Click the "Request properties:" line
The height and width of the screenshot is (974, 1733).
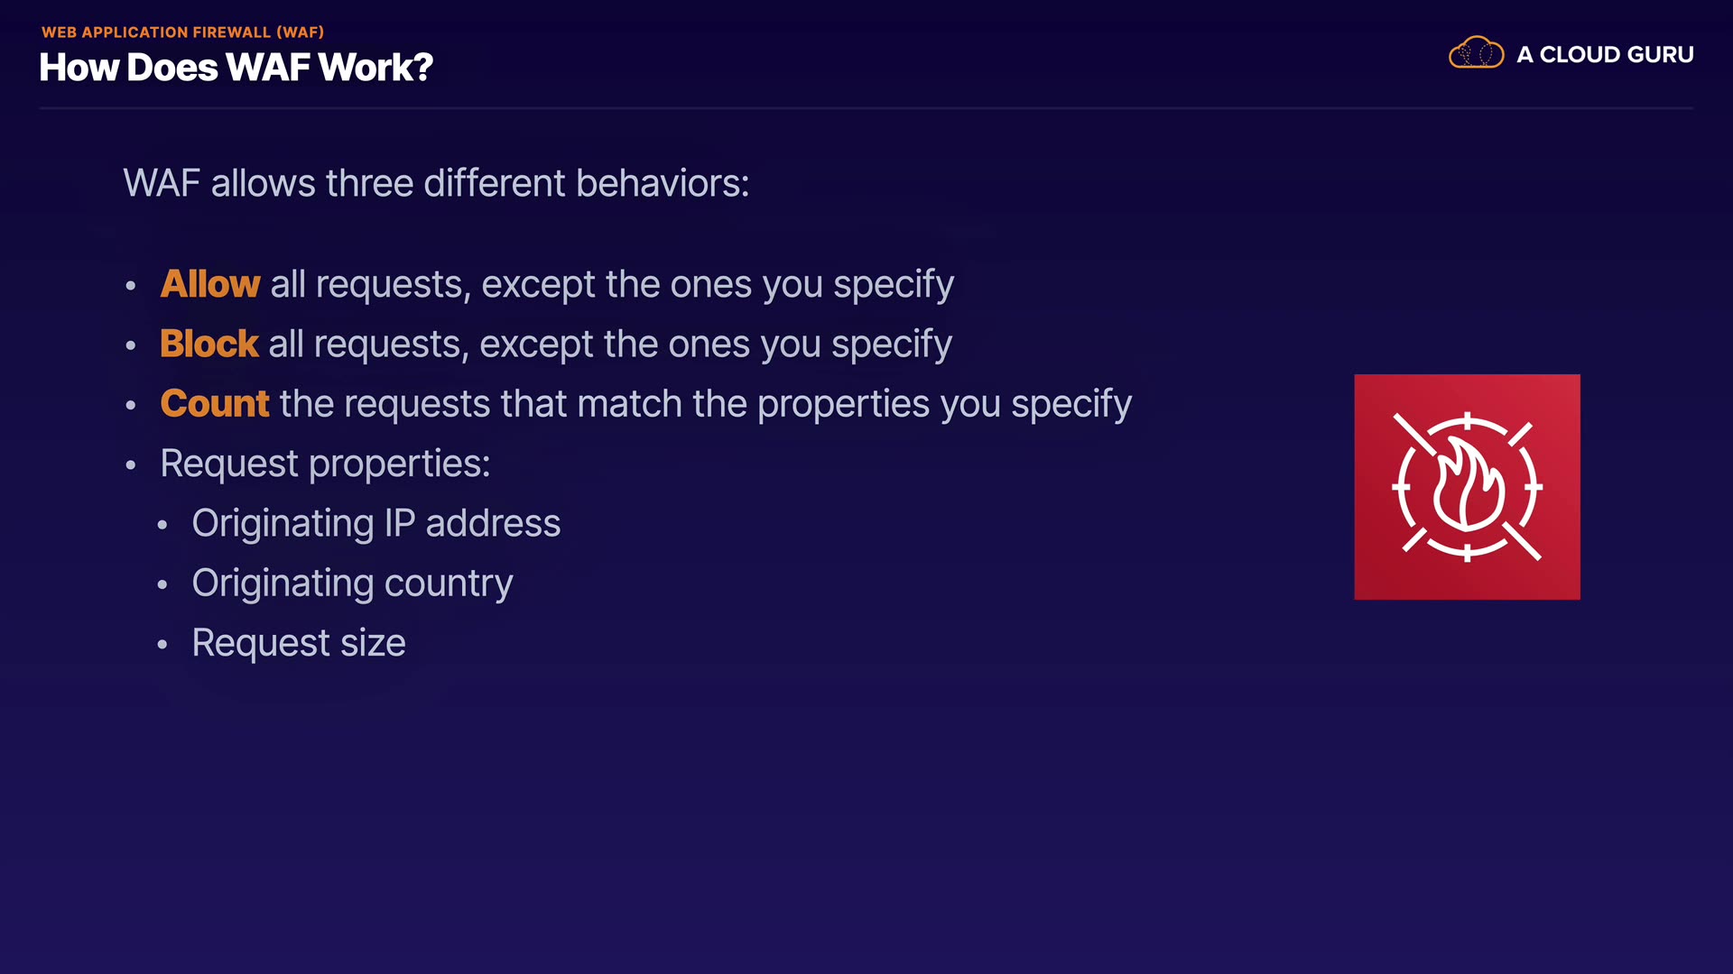tap(325, 464)
